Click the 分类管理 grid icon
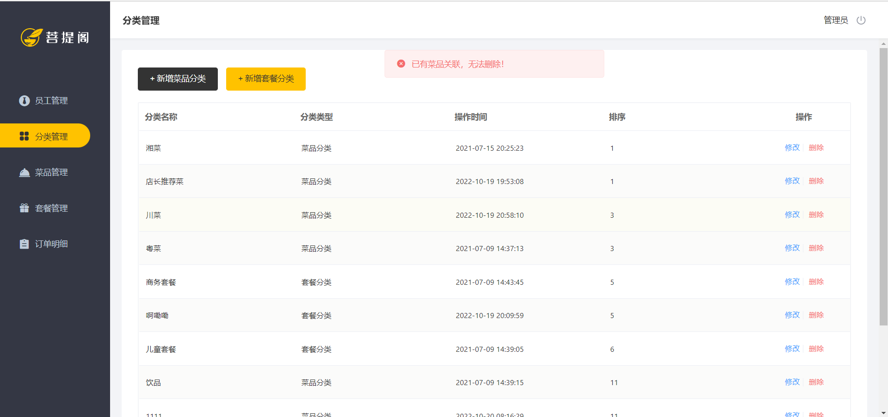This screenshot has width=888, height=417. coord(25,136)
